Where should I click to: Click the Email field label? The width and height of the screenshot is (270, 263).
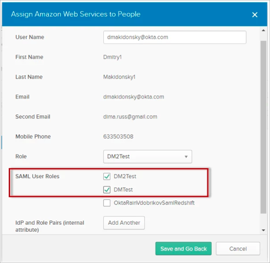click(x=22, y=97)
